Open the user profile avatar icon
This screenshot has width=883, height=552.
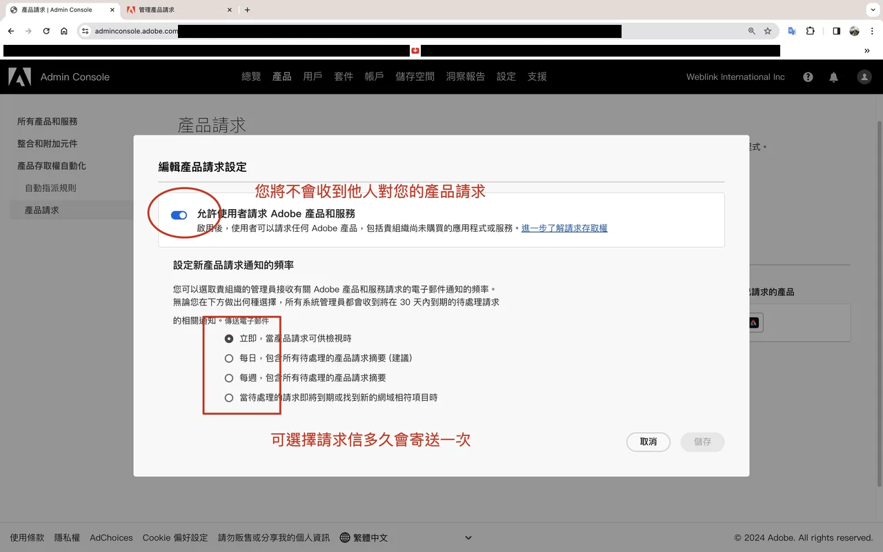[x=864, y=77]
